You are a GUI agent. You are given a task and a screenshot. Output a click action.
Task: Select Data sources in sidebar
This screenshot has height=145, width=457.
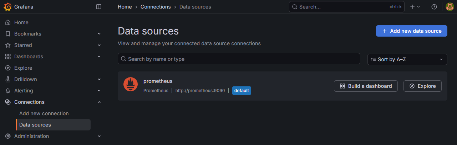35,125
